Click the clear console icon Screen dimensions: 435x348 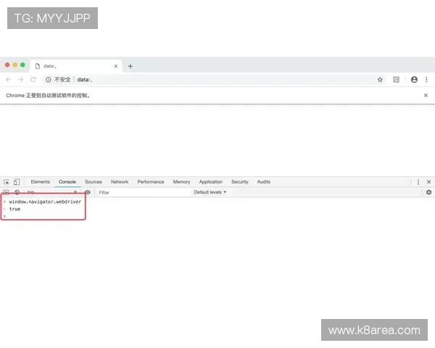click(17, 193)
